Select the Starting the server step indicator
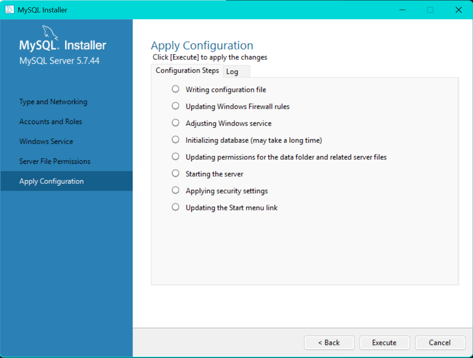The image size is (473, 358). point(176,173)
